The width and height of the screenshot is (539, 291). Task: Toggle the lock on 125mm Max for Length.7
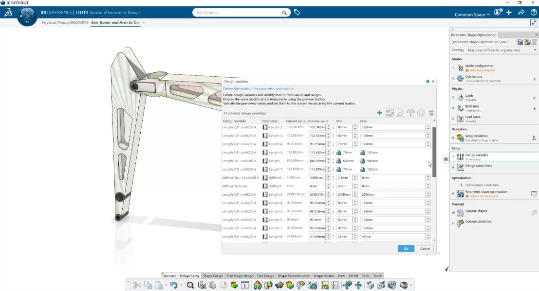point(363,169)
